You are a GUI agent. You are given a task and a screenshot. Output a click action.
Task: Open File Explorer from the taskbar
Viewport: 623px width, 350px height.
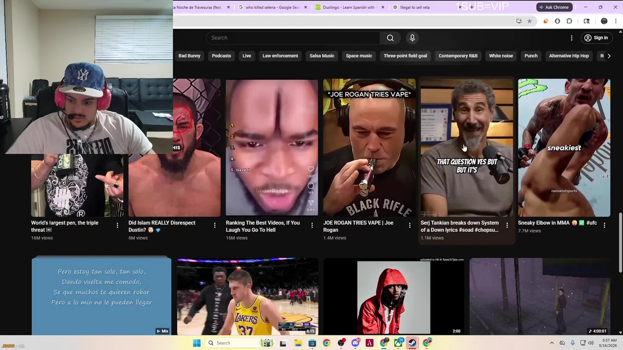[297, 343]
